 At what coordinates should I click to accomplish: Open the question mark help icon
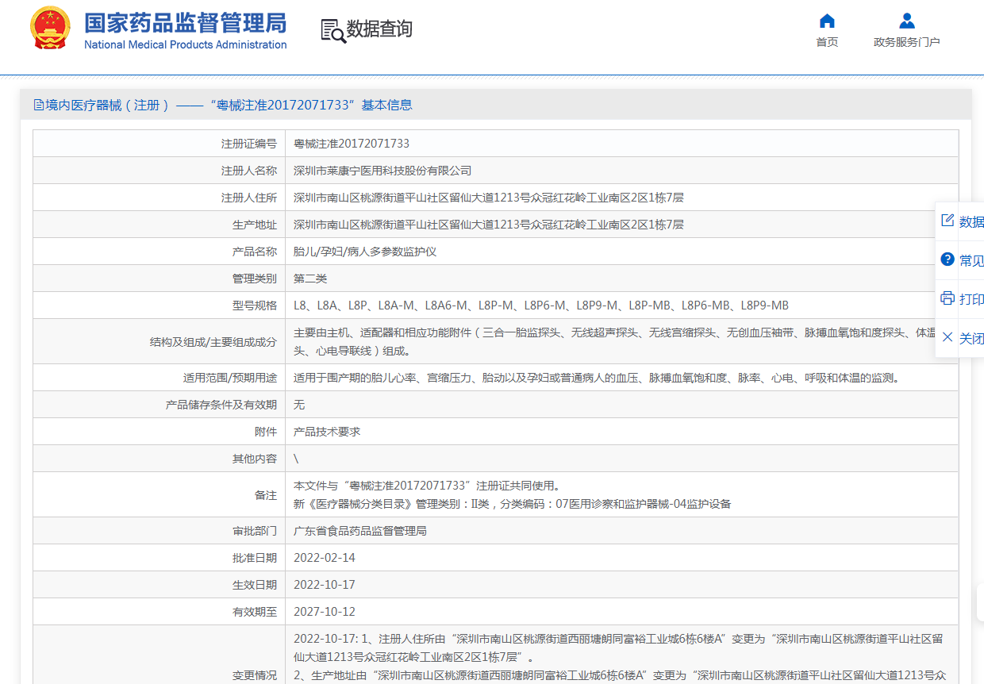[947, 259]
